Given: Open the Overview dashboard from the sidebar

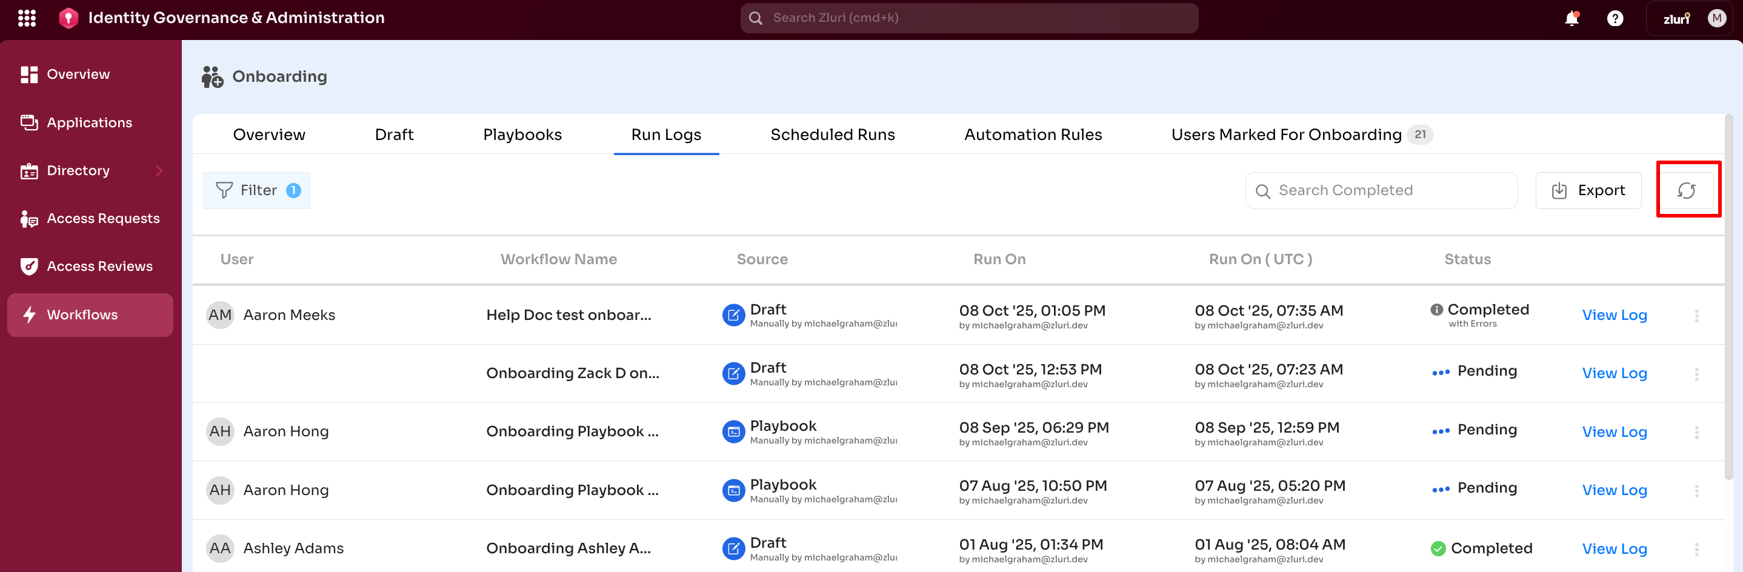Looking at the screenshot, I should [x=78, y=75].
